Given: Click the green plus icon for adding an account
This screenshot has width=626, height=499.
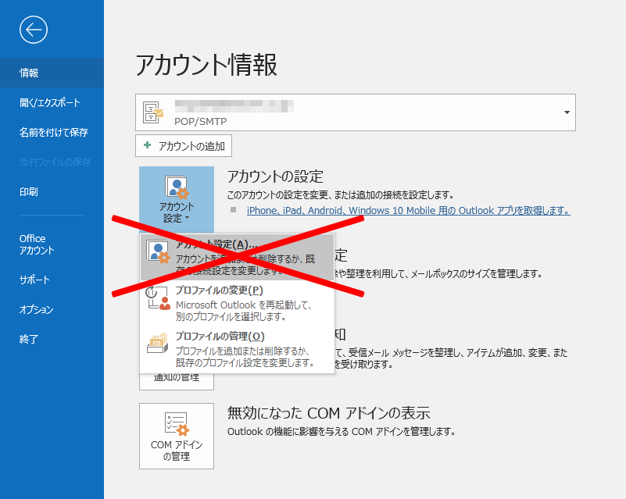Looking at the screenshot, I should pos(148,145).
